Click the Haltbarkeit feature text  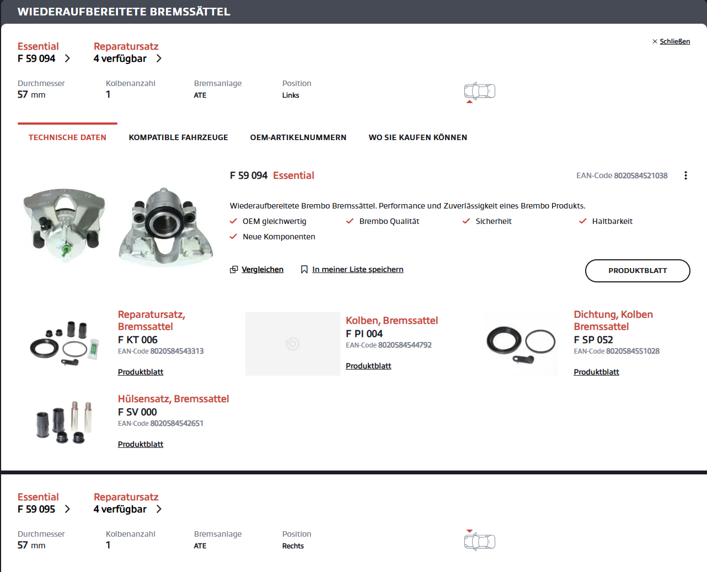[612, 221]
